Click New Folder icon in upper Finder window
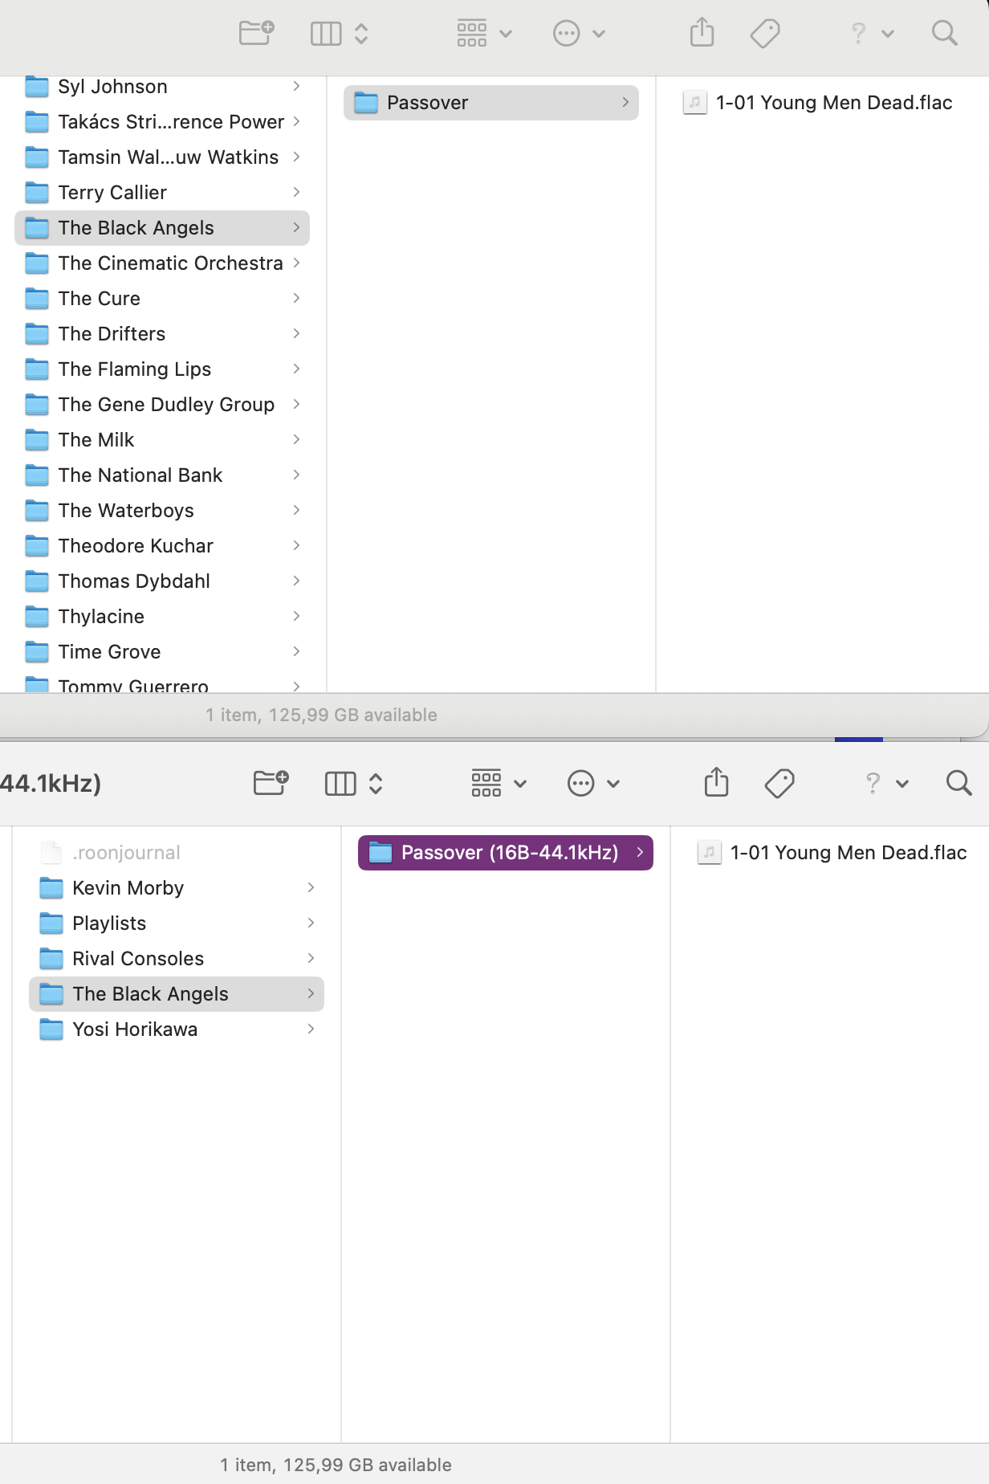989x1484 pixels. pyautogui.click(x=257, y=33)
